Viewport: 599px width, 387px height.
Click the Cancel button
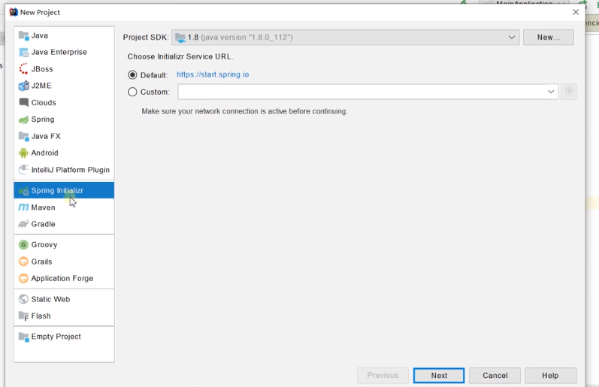pyautogui.click(x=495, y=376)
